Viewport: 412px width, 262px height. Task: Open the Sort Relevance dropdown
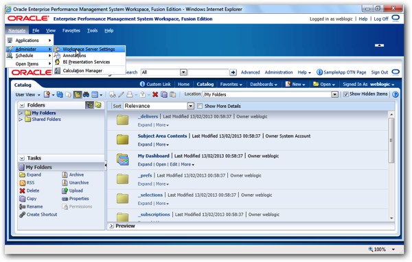[x=190, y=106]
